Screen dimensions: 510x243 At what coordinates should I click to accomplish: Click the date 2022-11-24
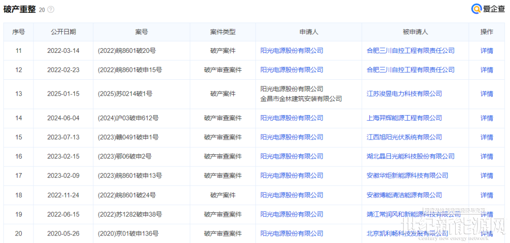pos(63,195)
